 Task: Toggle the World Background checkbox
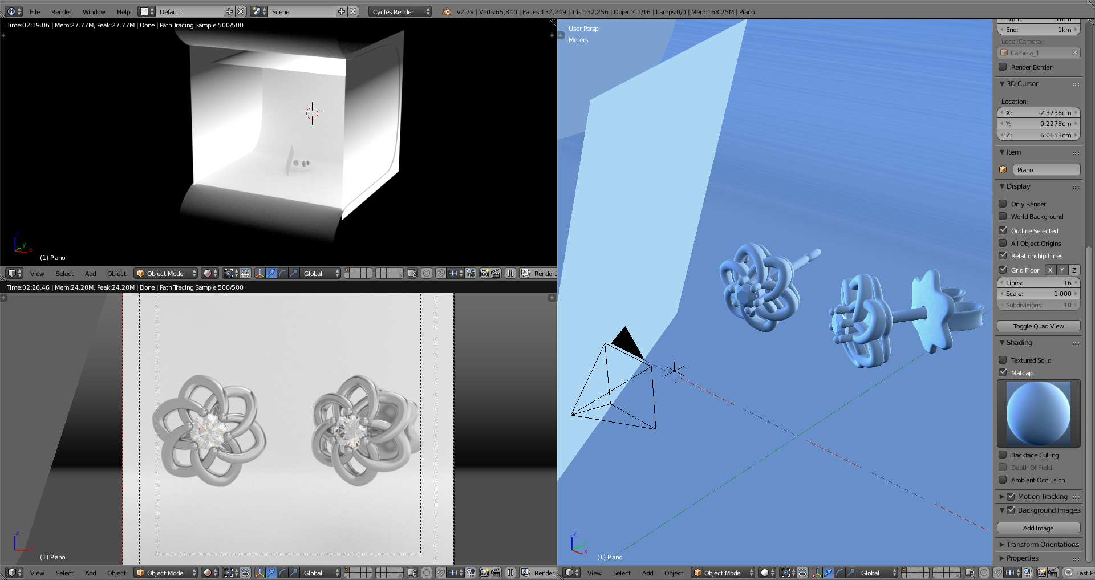pos(1003,216)
